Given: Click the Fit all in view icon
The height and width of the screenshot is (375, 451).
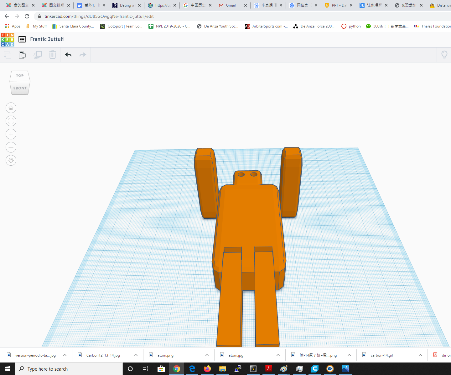Looking at the screenshot, I should point(11,121).
